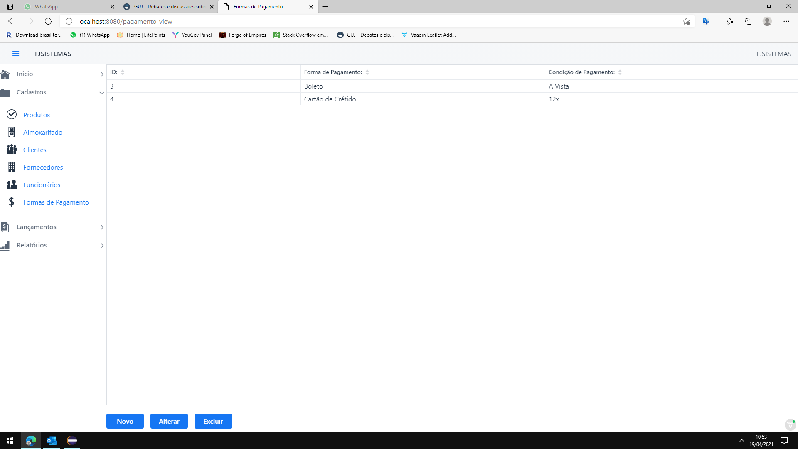Image resolution: width=798 pixels, height=449 pixels.
Task: Expand the Inicio menu section
Action: (102, 74)
